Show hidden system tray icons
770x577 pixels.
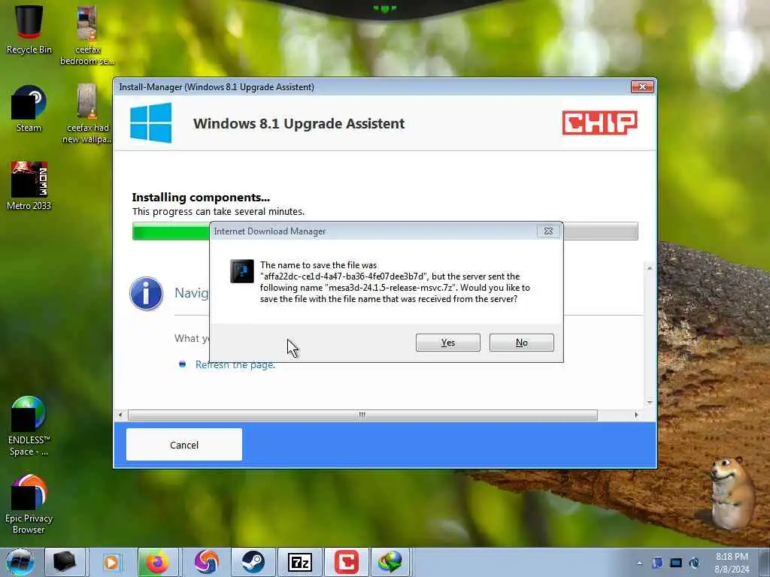[639, 563]
